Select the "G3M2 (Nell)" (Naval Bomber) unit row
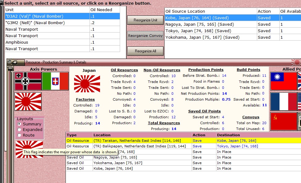This screenshot has height=183, width=301. tap(62, 23)
